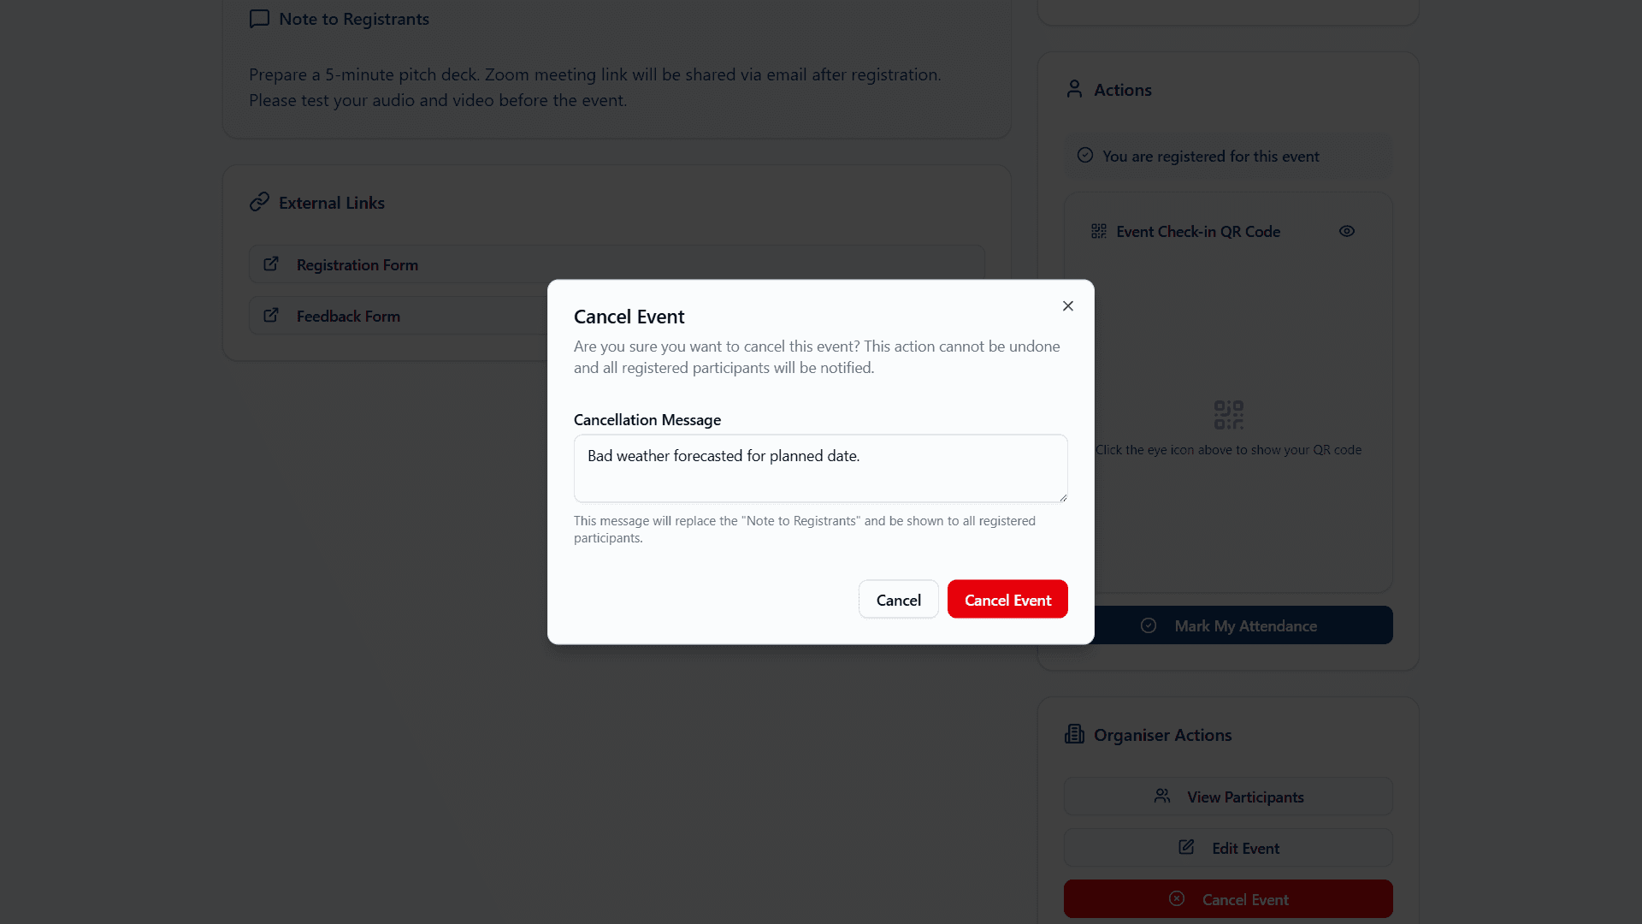Click the Feedback Form external-link icon
The width and height of the screenshot is (1642, 924).
[x=271, y=316]
